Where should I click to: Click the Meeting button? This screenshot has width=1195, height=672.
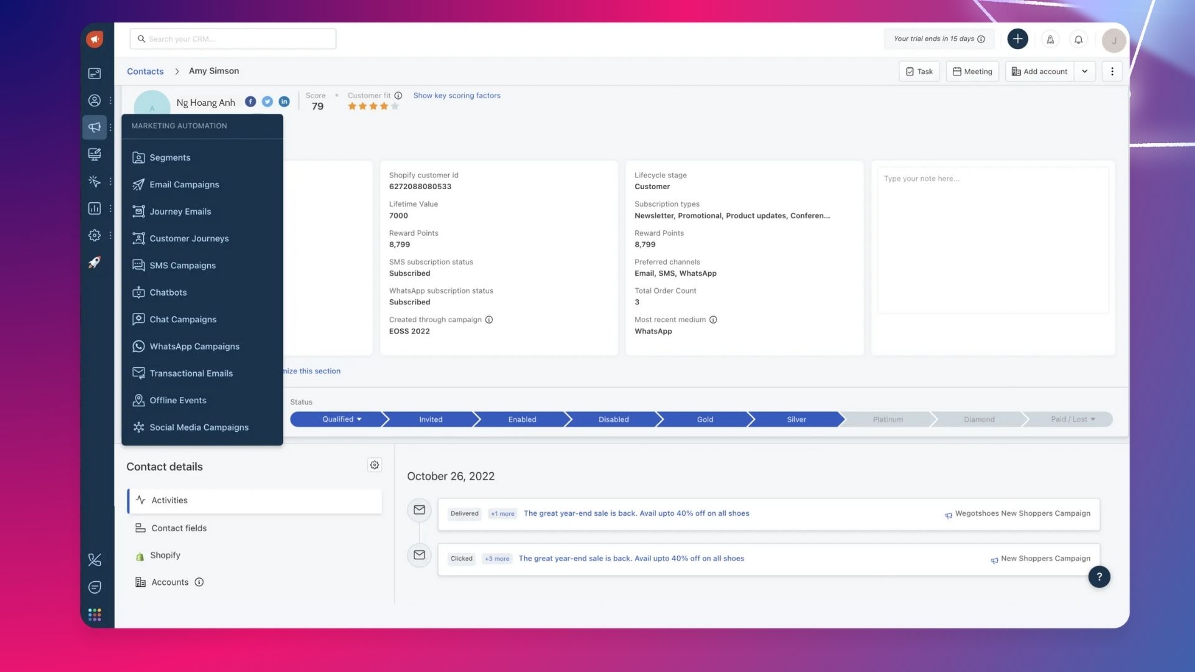pyautogui.click(x=973, y=72)
